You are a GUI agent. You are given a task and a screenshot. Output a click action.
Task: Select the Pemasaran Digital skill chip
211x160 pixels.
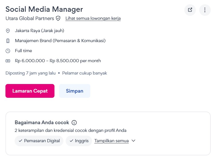click(39, 141)
